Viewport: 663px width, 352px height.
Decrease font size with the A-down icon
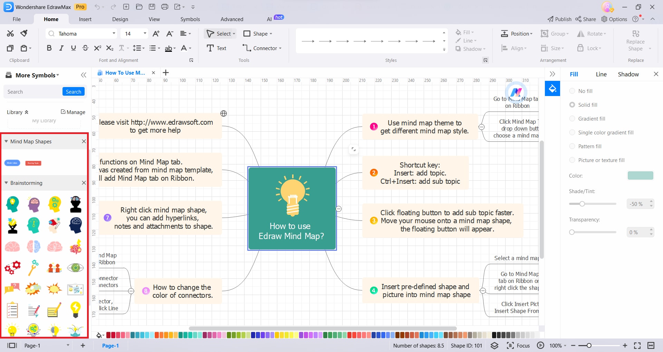coord(170,34)
